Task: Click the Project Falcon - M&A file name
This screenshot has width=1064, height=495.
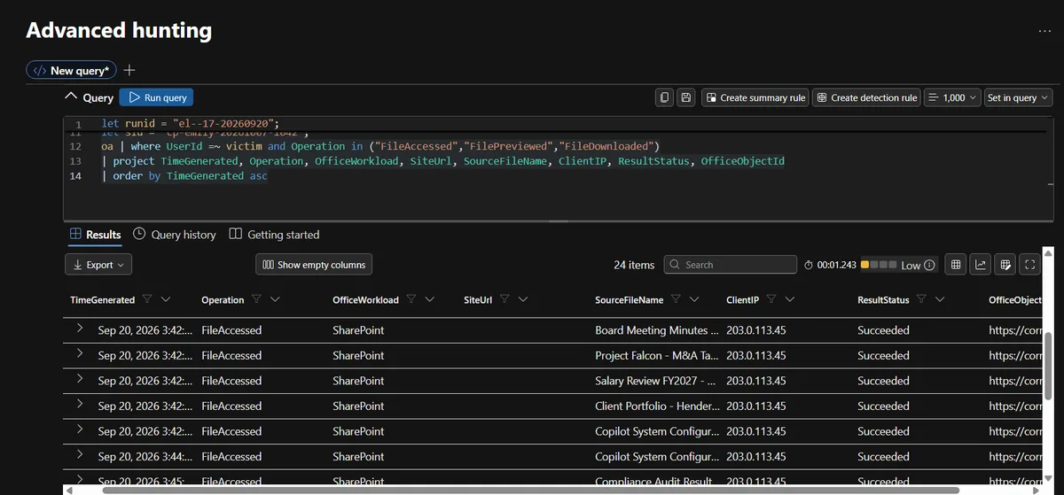Action: click(657, 355)
